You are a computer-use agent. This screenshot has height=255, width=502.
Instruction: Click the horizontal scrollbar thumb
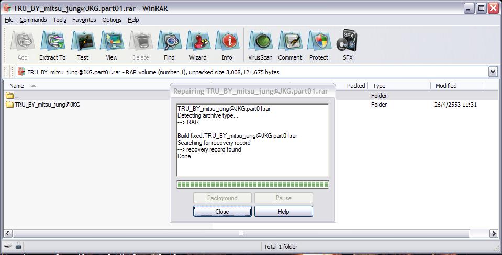coord(241,234)
